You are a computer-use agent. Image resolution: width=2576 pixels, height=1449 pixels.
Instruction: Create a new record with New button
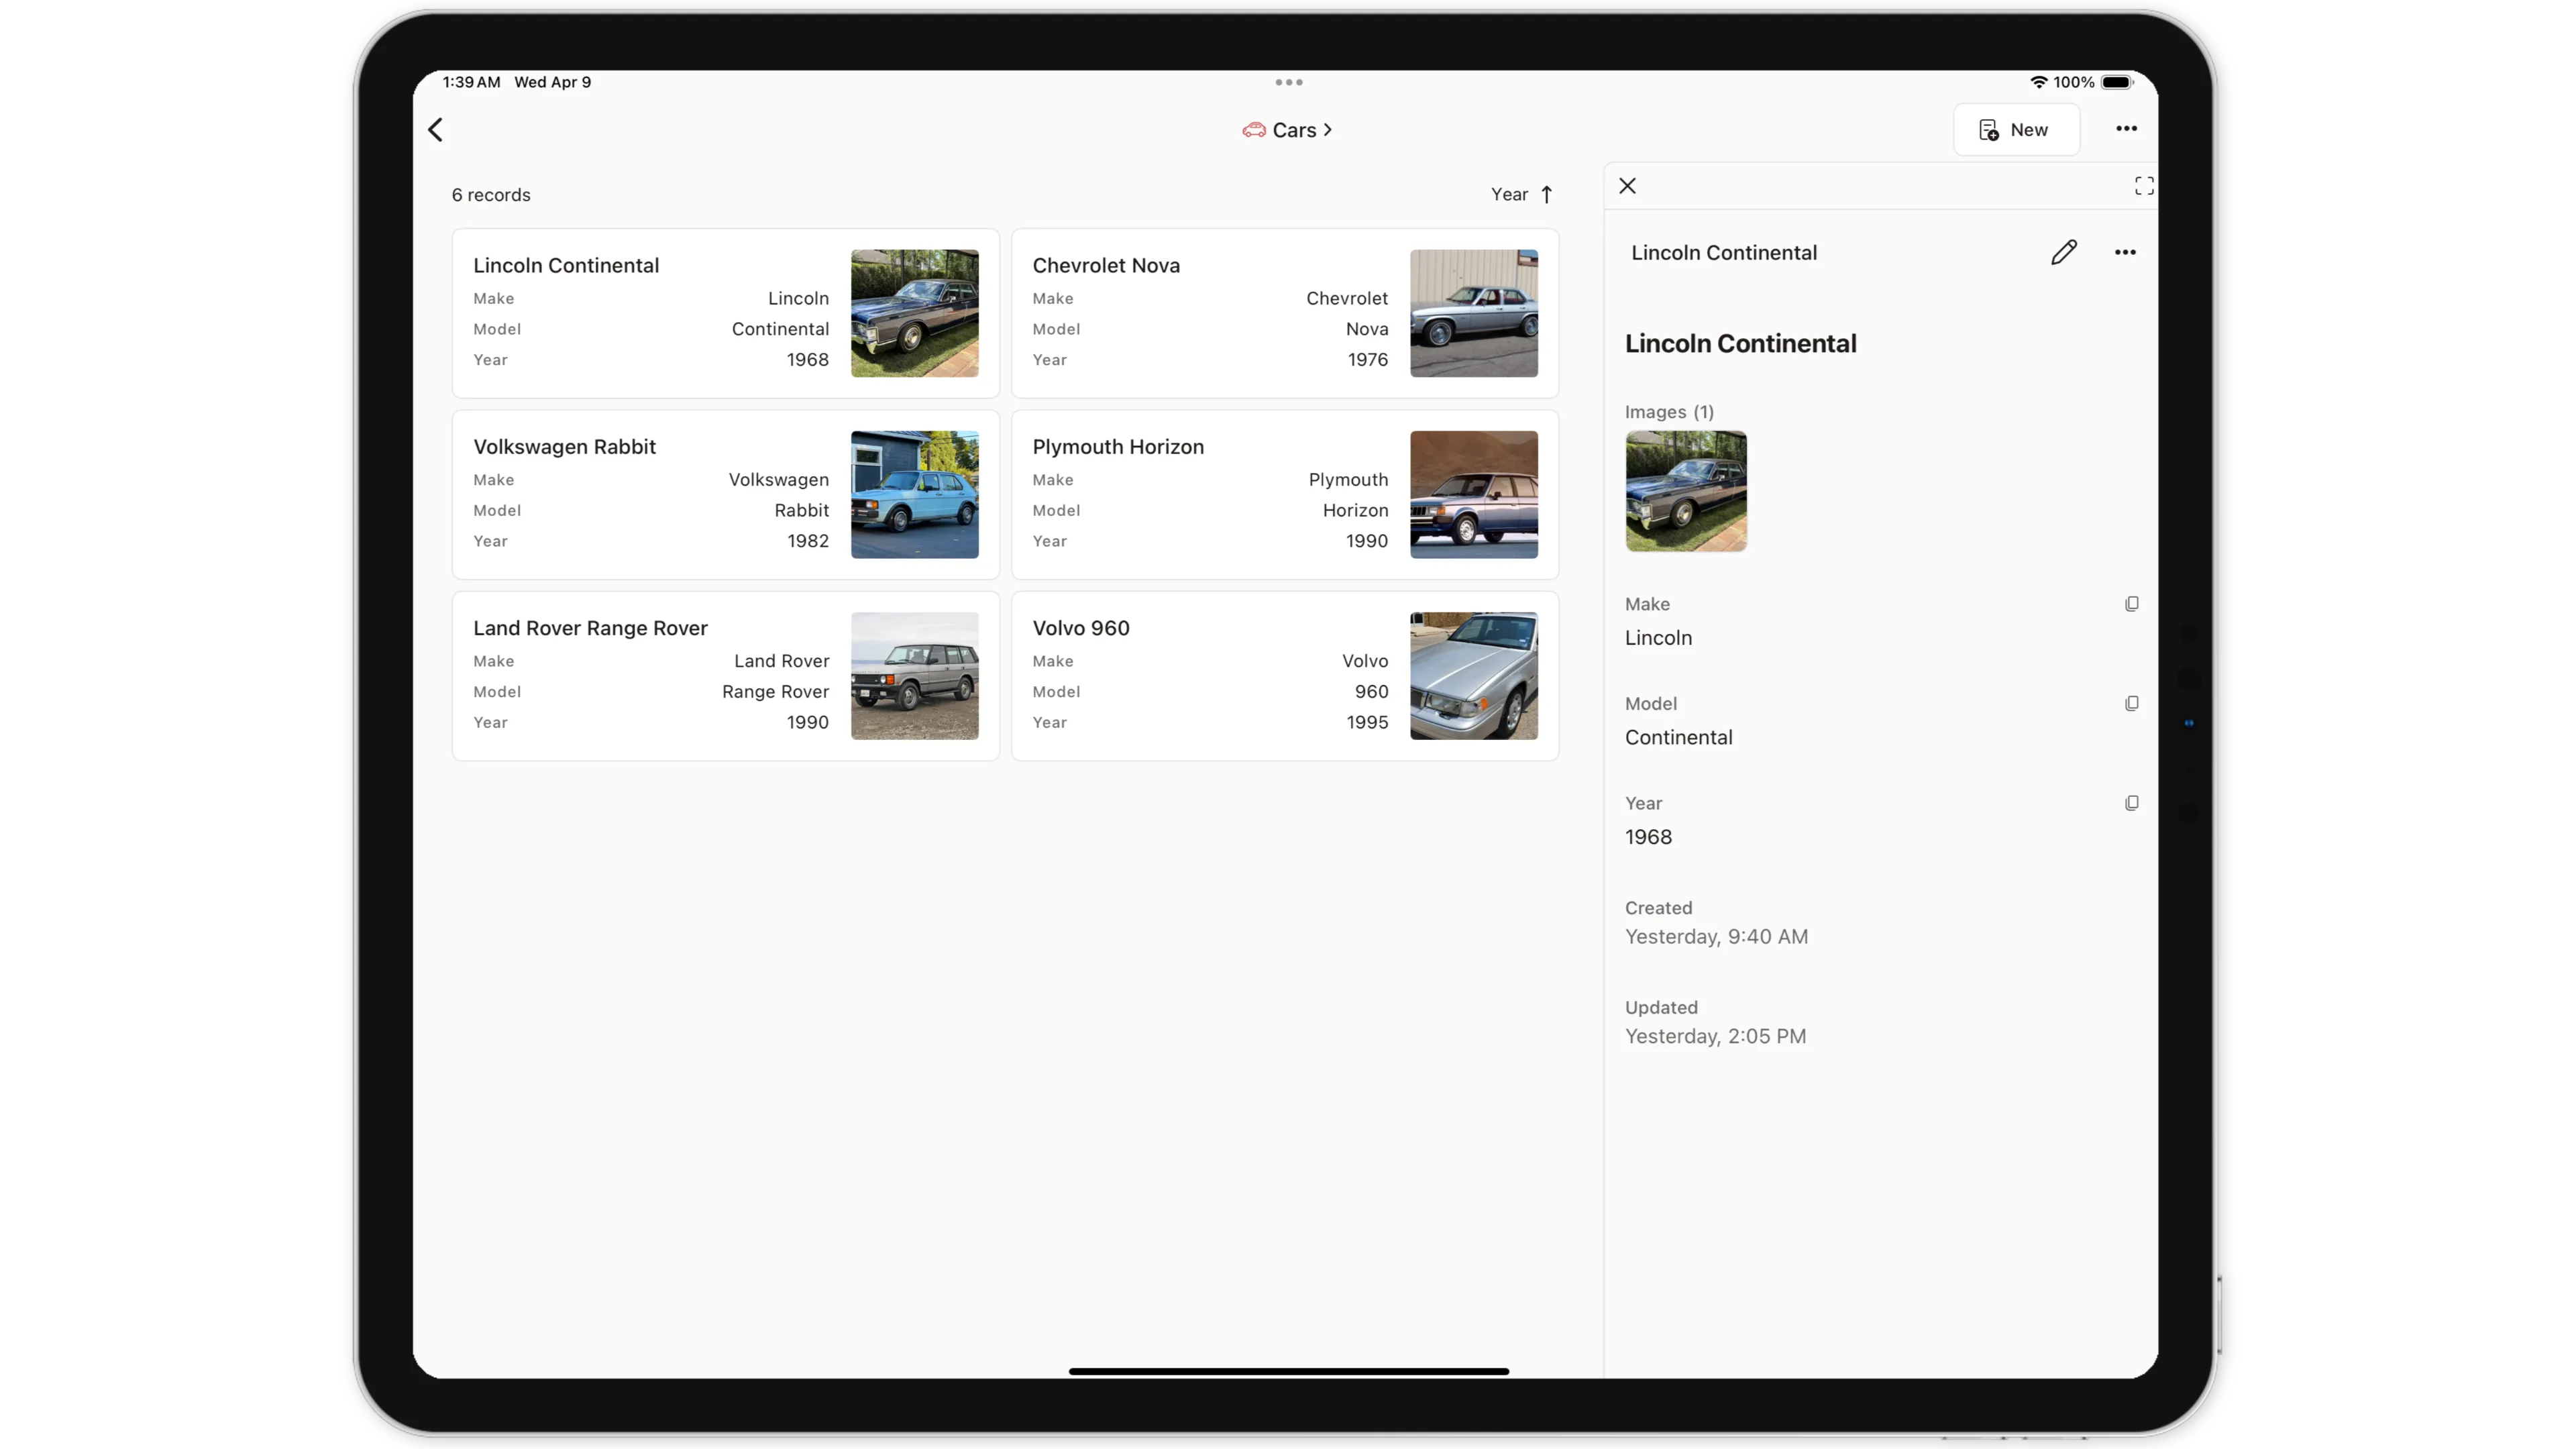pyautogui.click(x=2016, y=130)
